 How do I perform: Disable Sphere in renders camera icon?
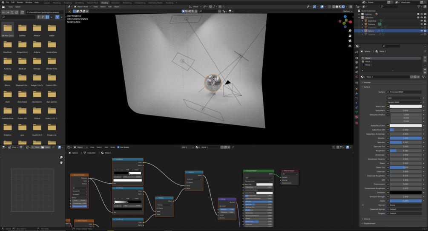tap(425, 31)
